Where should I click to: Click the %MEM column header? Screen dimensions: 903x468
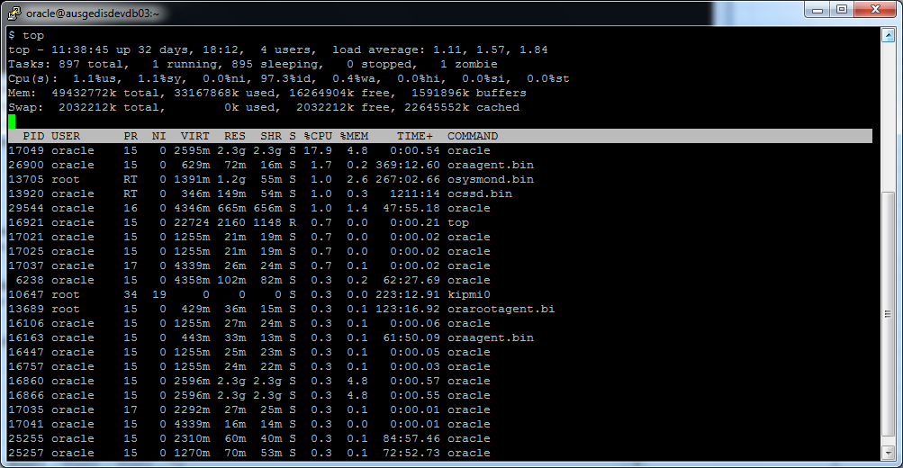point(354,137)
